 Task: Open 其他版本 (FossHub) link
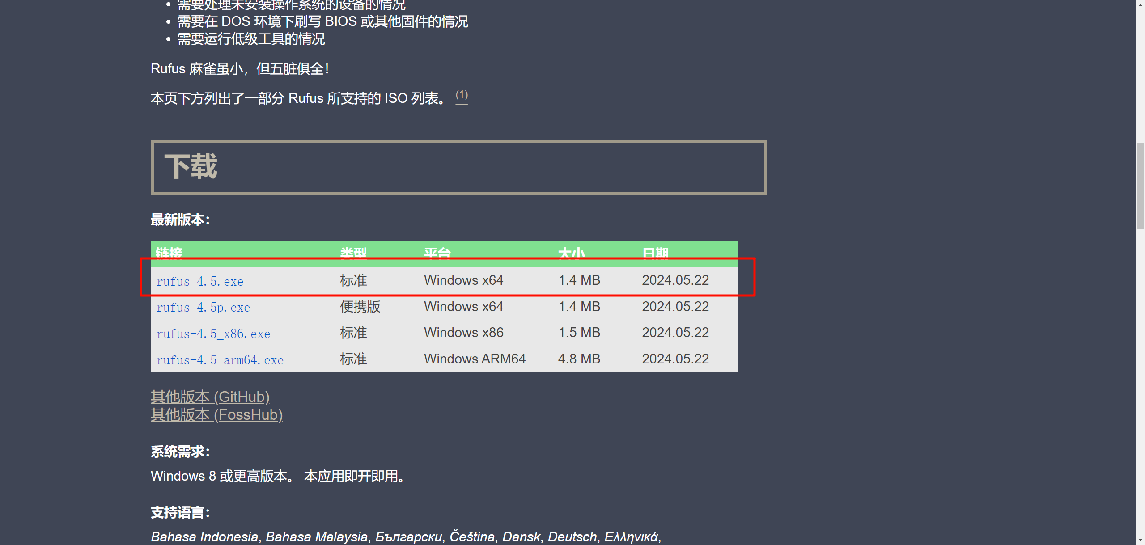tap(216, 415)
